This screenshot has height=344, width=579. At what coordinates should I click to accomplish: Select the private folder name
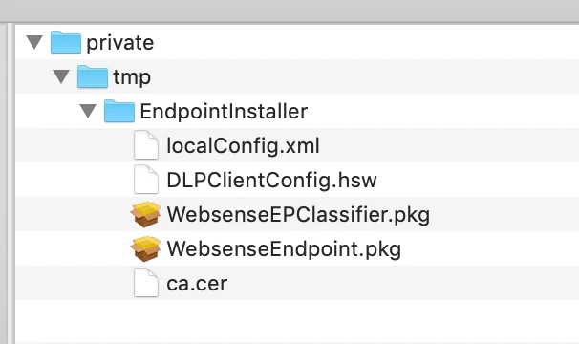click(120, 43)
